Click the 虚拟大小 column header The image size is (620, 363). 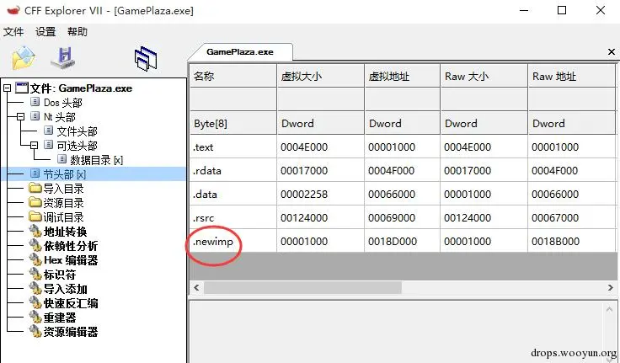point(320,76)
